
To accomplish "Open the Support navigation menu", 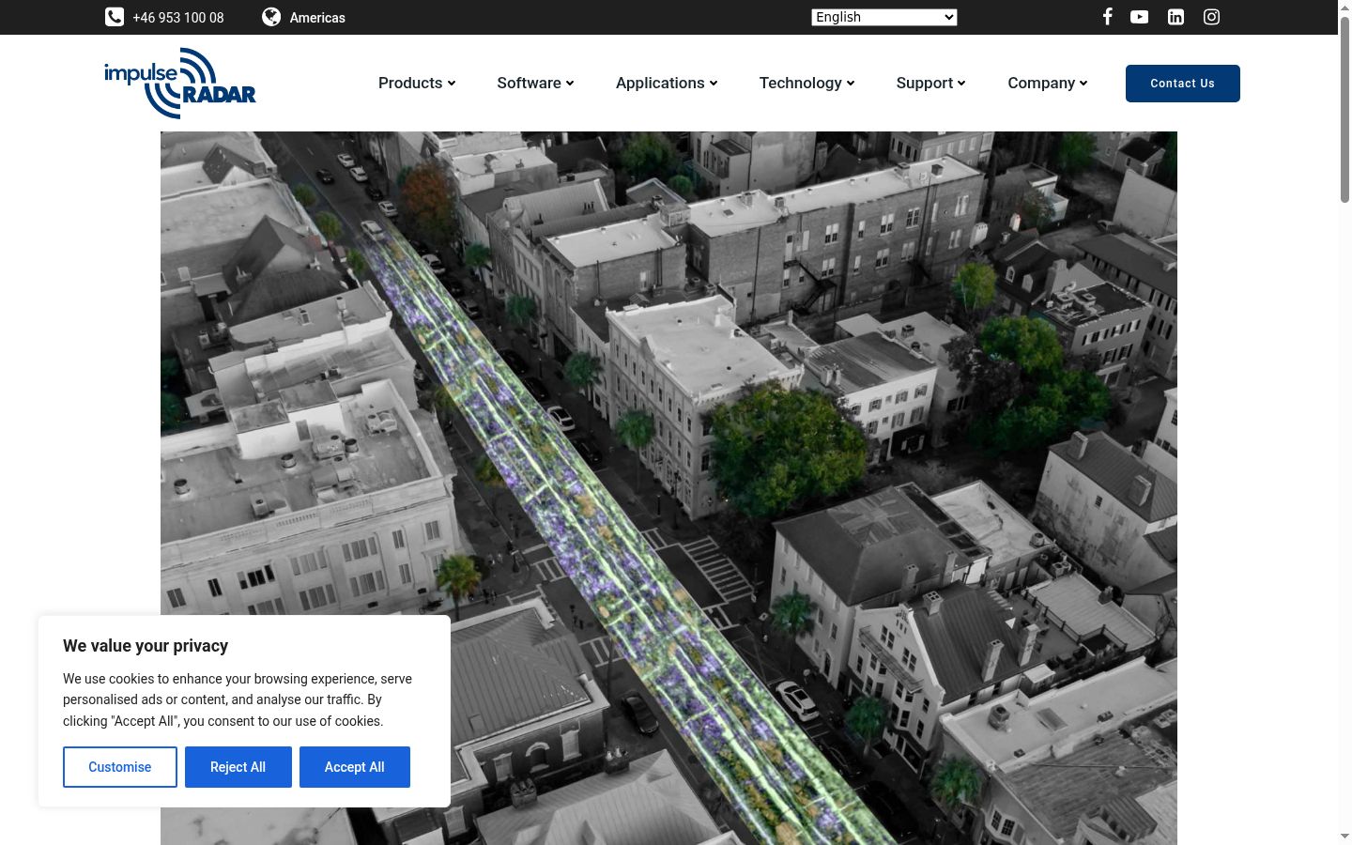I will click(925, 84).
